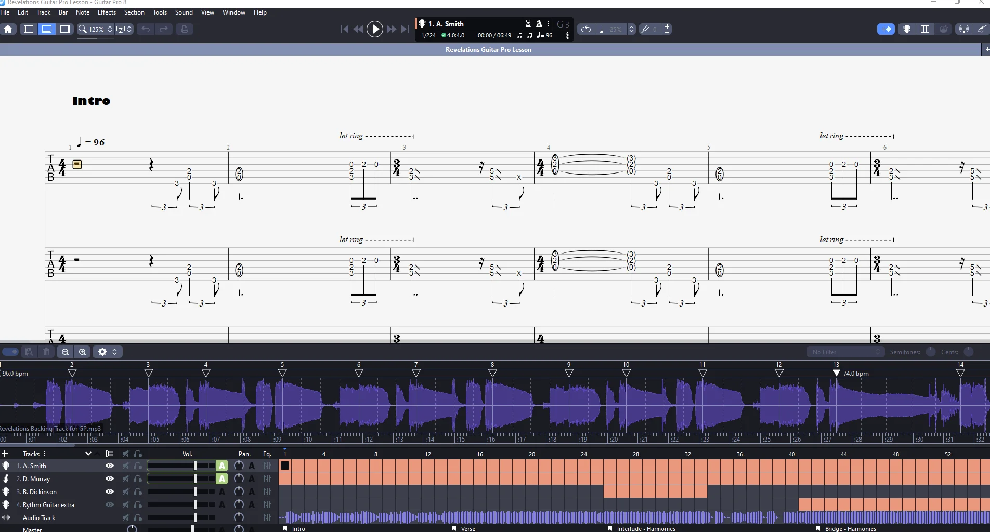The image size is (990, 532).
Task: Fast forward to next bar
Action: click(x=392, y=29)
